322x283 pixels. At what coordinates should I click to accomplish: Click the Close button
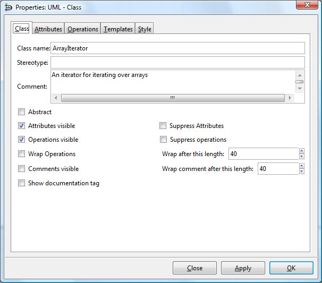pos(194,268)
